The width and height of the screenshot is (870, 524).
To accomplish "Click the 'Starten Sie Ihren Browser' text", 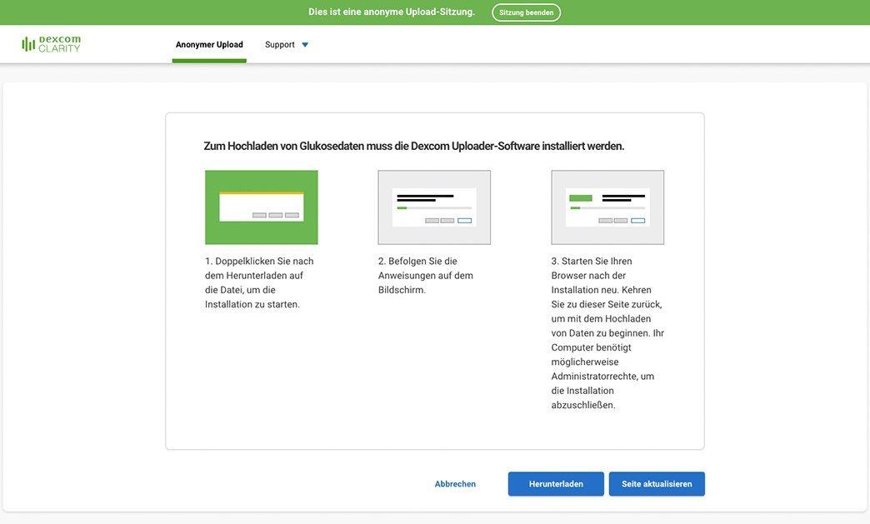I will [607, 332].
